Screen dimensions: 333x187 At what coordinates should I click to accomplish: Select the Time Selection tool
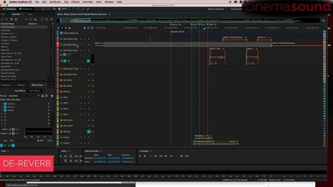[69, 9]
